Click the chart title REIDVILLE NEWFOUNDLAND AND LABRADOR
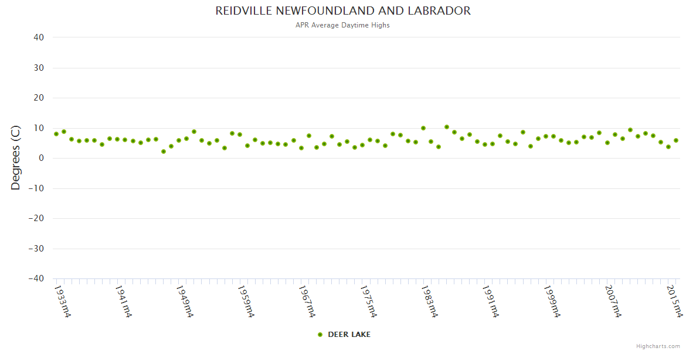Screen dimensions: 686x351 [343, 11]
